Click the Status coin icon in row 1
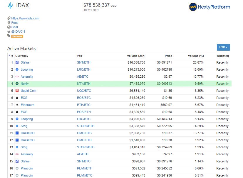243x178 pixels. point(17,62)
